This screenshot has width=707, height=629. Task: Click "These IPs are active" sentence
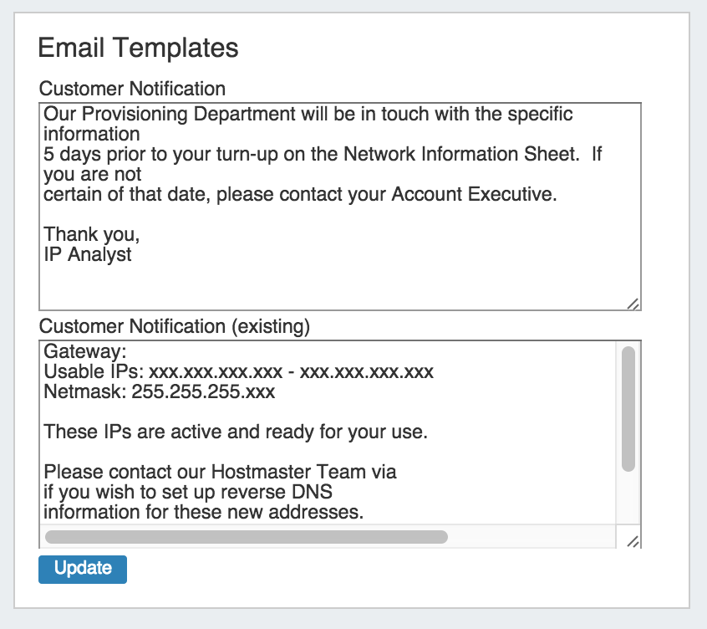[x=236, y=432]
